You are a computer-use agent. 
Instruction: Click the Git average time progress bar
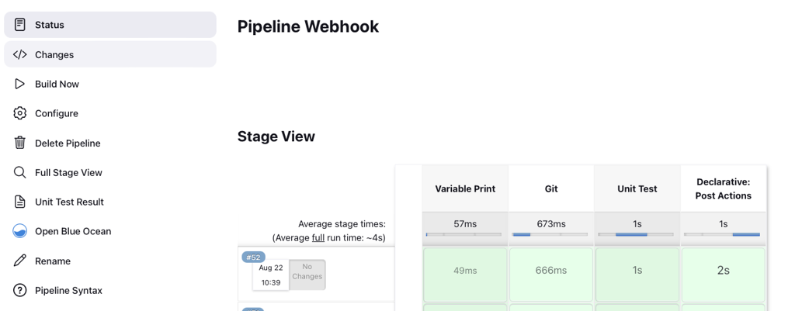[x=550, y=234]
